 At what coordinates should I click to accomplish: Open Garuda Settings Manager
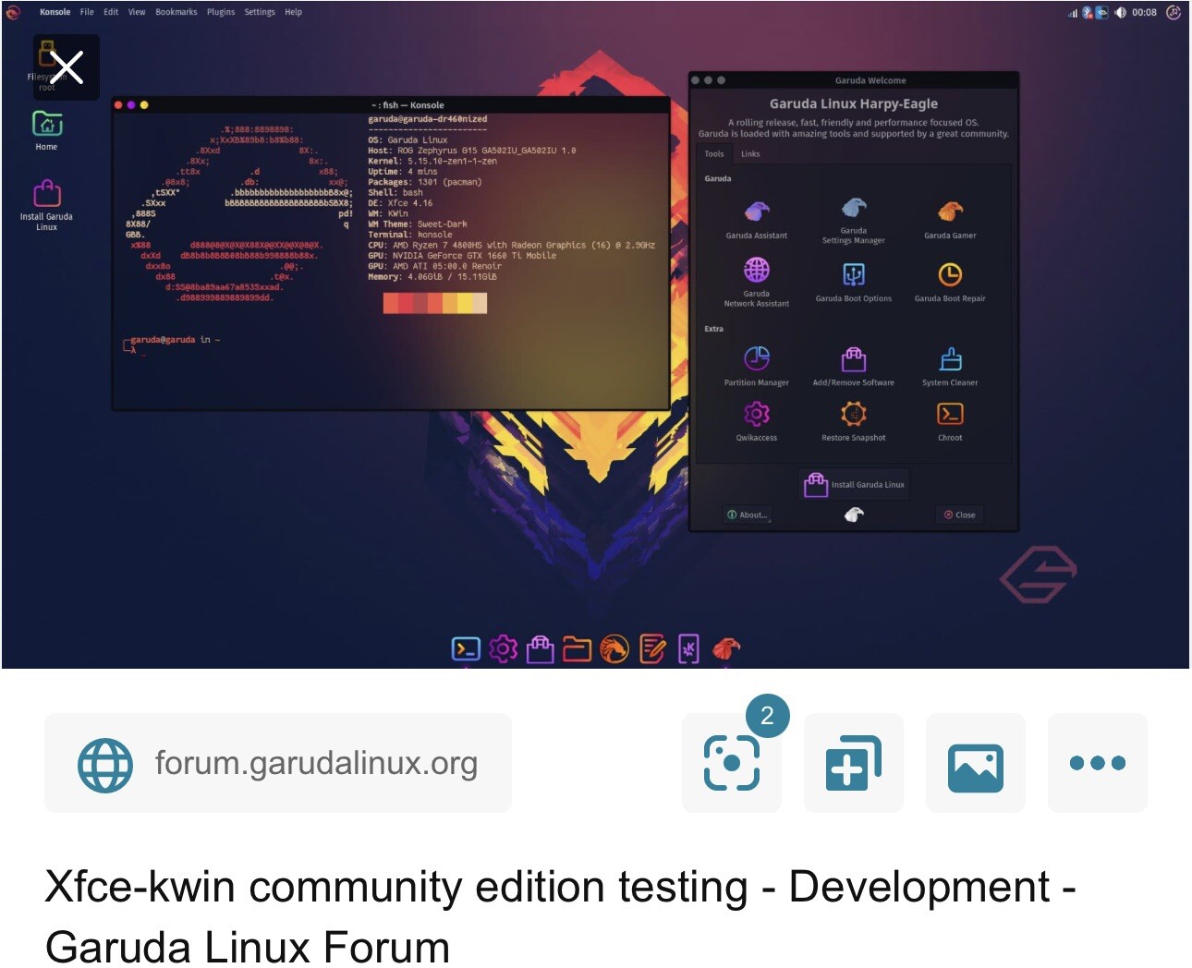(854, 220)
